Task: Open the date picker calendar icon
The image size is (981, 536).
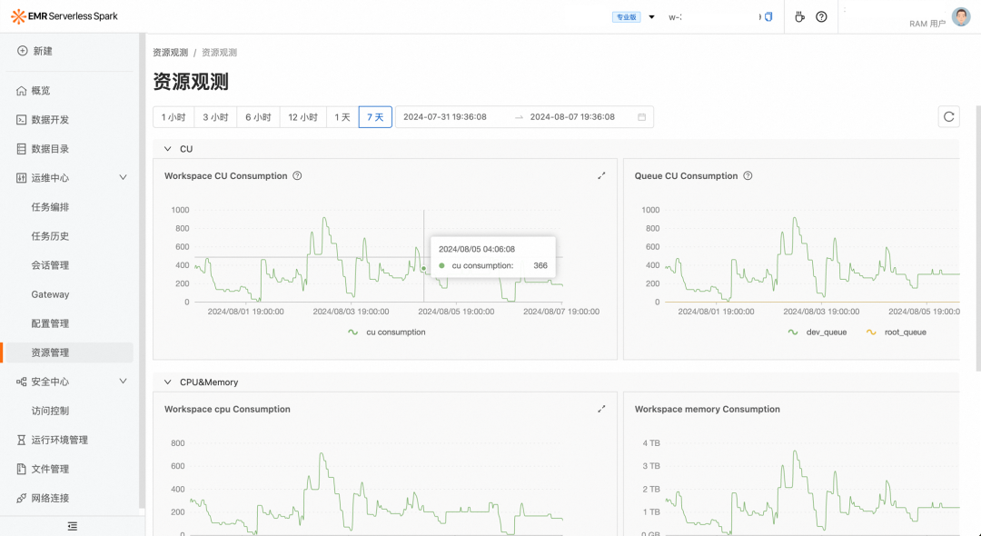Action: click(641, 117)
